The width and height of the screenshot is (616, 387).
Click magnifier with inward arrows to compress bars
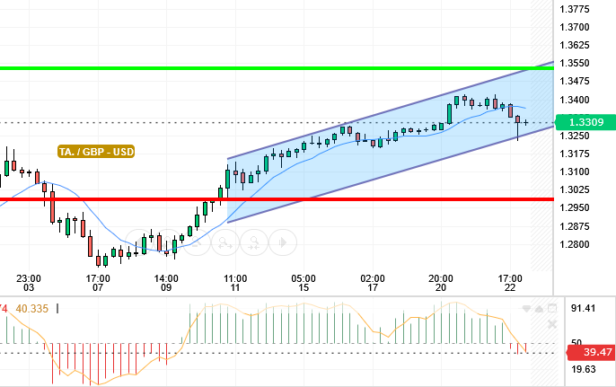pos(254,242)
